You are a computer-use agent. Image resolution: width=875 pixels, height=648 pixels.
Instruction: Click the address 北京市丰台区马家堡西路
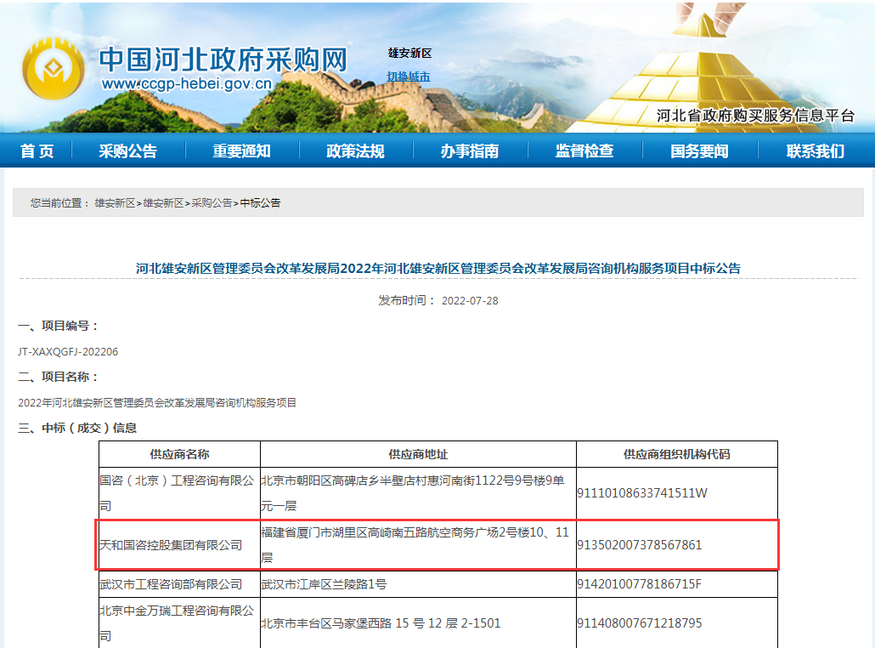381,622
